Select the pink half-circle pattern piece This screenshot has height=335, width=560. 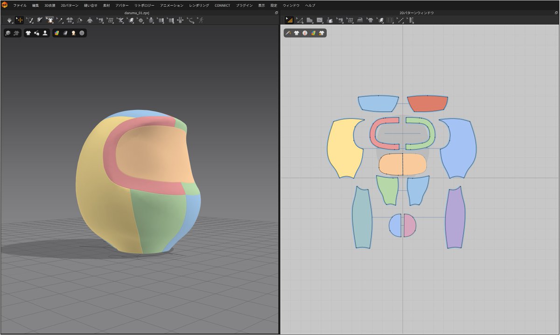click(x=409, y=225)
